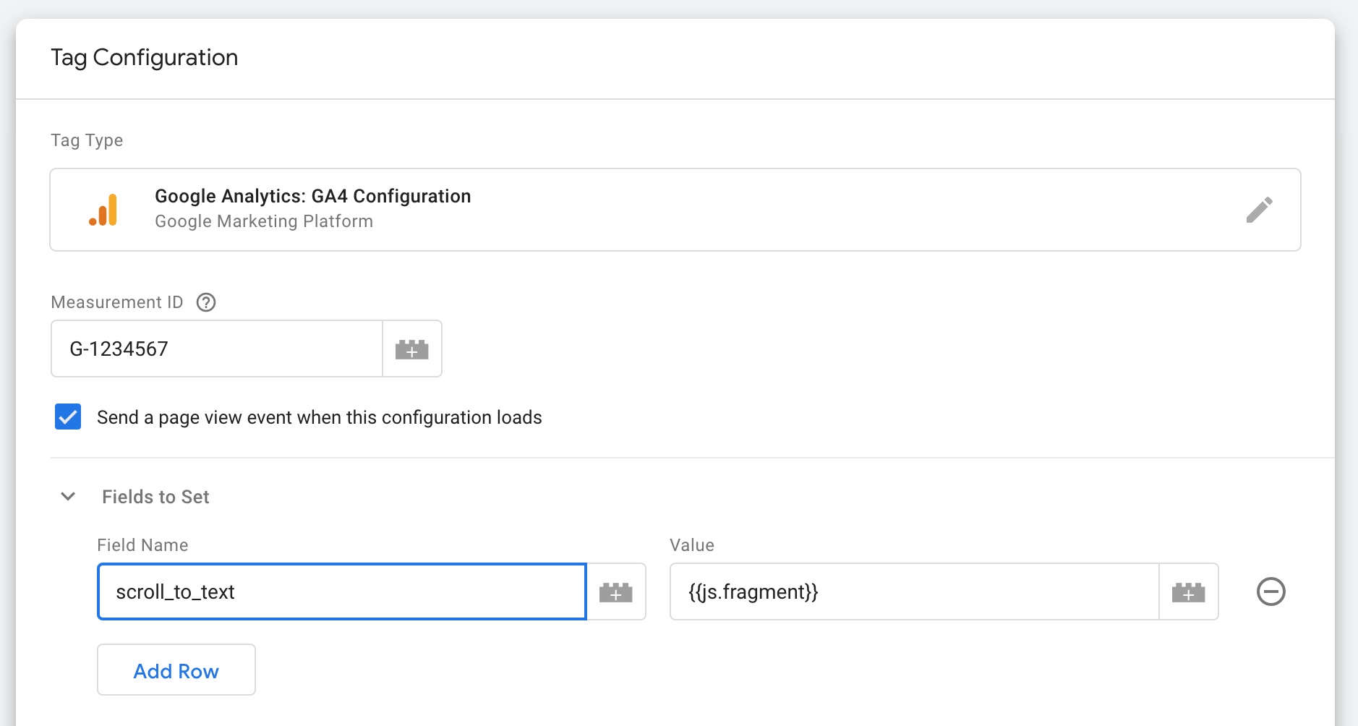1358x726 pixels.
Task: Click the Tag Type label
Action: point(87,140)
